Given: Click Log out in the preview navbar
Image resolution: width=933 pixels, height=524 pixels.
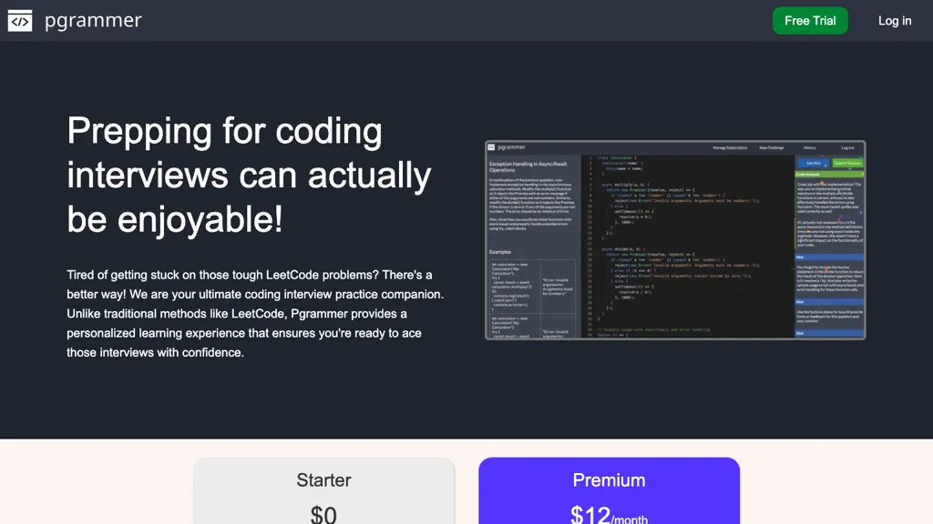Looking at the screenshot, I should (847, 146).
